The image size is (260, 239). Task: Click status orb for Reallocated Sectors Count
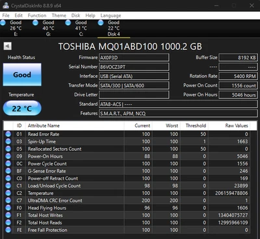[x=8, y=149]
